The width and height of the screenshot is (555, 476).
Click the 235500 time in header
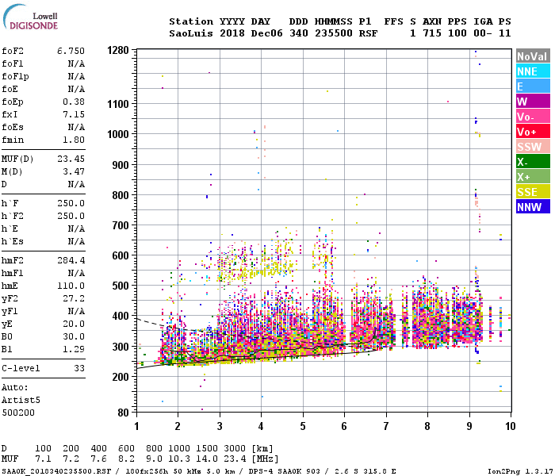334,33
